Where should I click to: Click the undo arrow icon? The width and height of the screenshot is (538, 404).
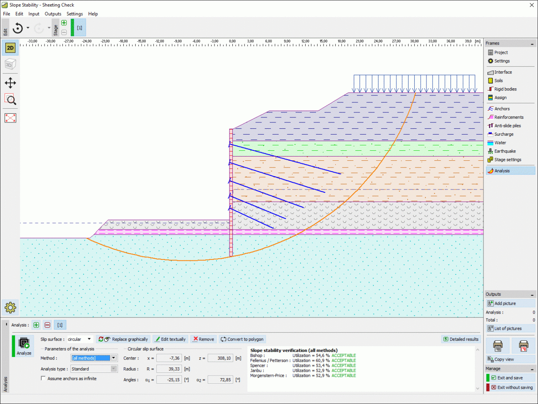[x=18, y=28]
